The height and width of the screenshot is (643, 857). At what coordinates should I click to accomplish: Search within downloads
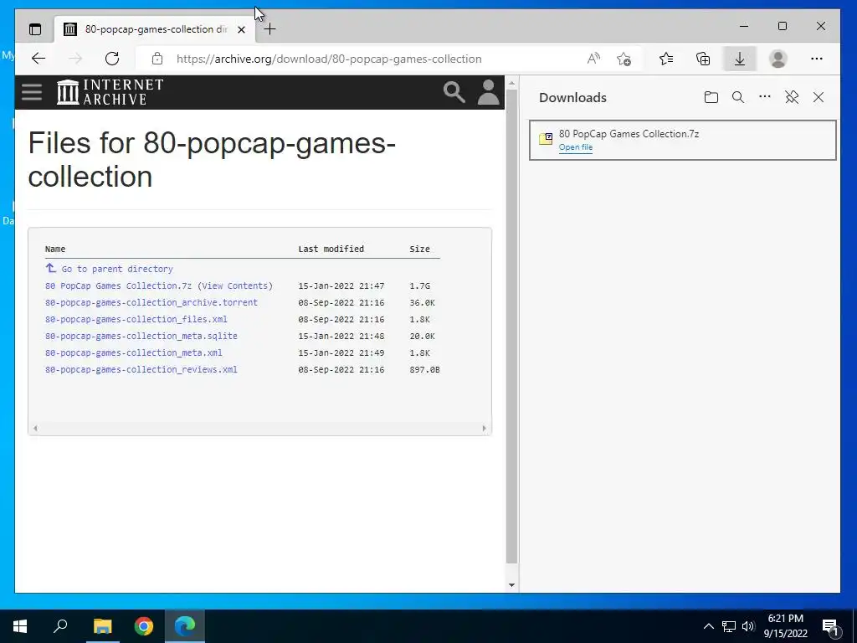pos(738,97)
